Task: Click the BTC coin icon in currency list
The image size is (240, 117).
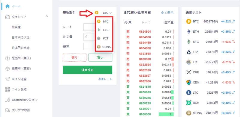Action: coord(189,22)
